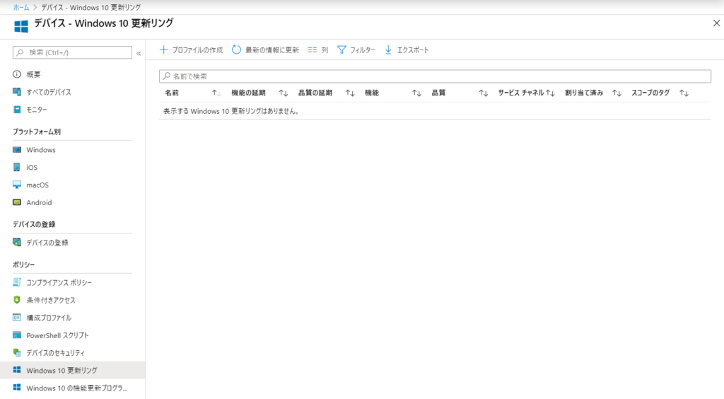The width and height of the screenshot is (724, 399).
Task: Click the コンプライアンス ポリシー icon
Action: point(17,282)
